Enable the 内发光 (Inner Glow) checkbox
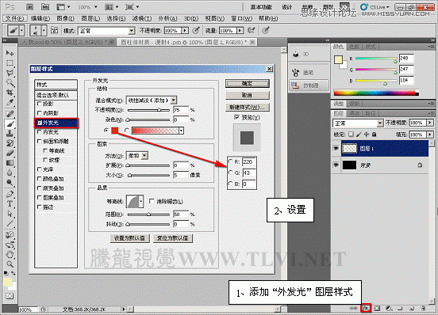Screen dimensions: 438x315 tap(40, 131)
